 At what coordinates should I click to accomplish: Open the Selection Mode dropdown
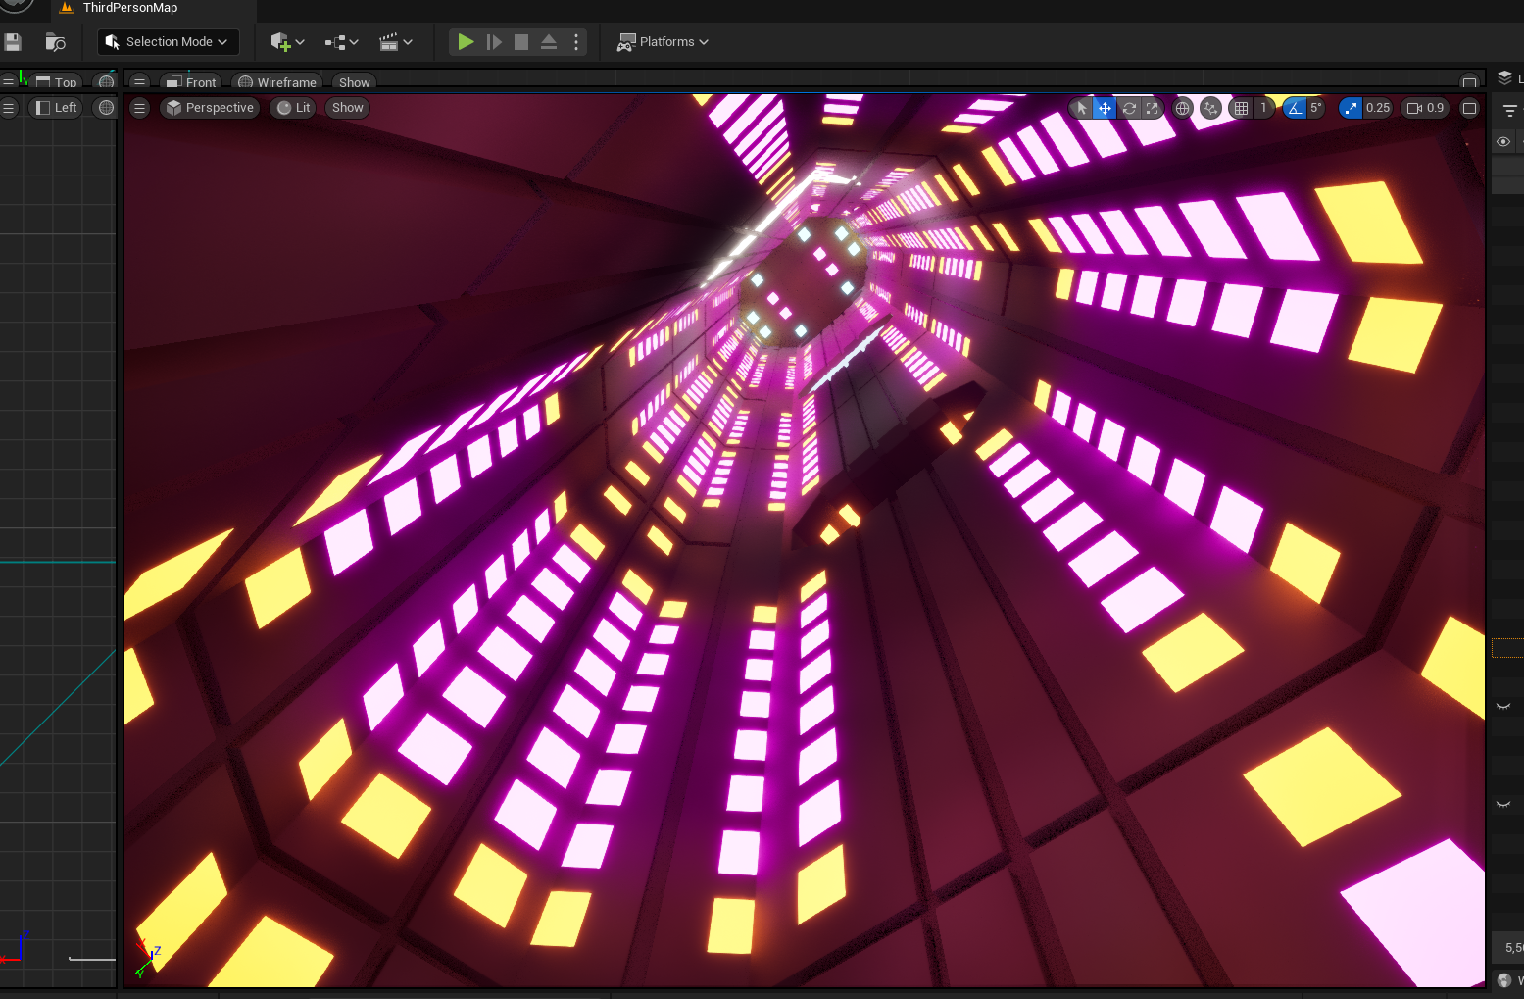click(169, 42)
